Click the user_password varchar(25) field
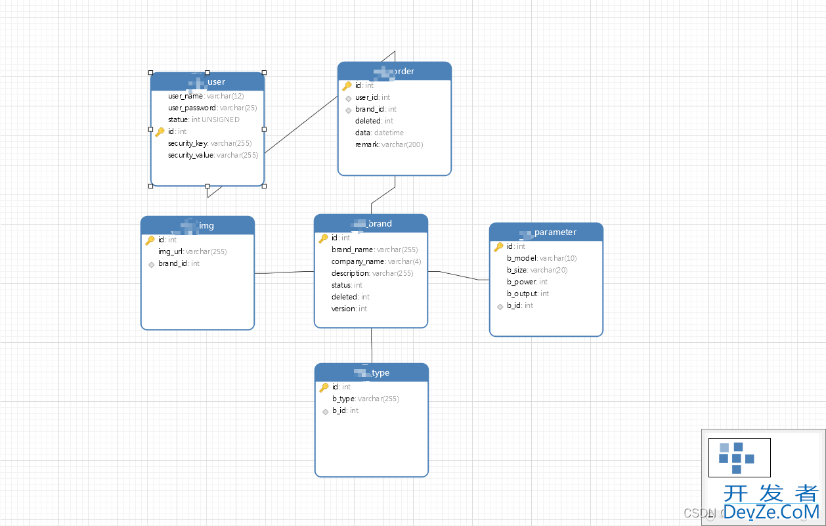The width and height of the screenshot is (826, 526). [212, 108]
